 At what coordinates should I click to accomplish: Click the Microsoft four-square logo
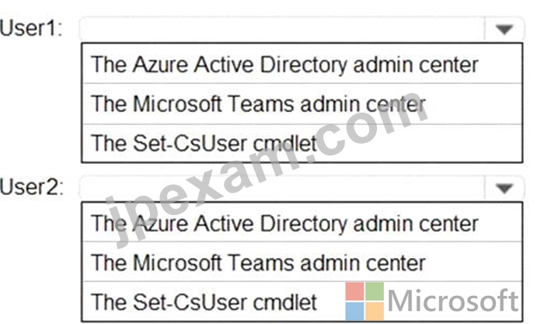click(x=364, y=301)
